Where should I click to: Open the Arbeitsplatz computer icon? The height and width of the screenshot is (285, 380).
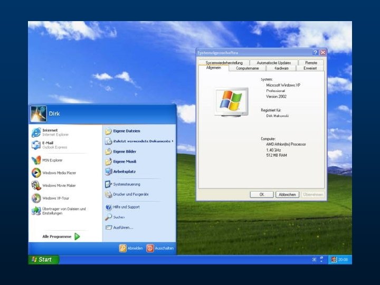coord(108,172)
